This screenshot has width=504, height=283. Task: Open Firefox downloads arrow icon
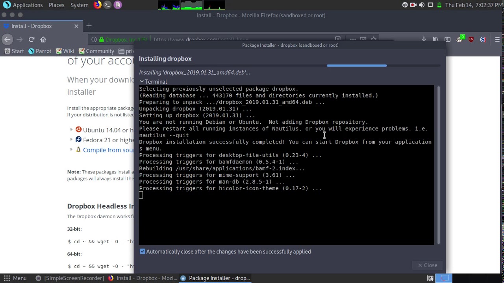click(x=424, y=39)
